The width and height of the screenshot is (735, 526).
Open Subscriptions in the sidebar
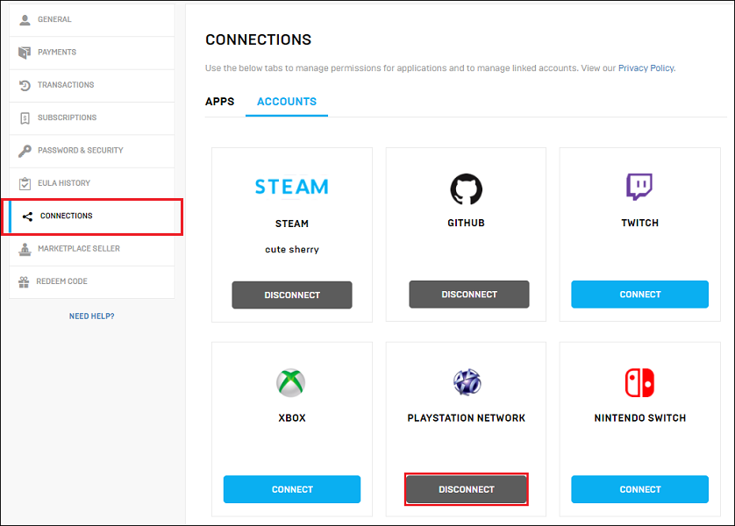pos(92,118)
